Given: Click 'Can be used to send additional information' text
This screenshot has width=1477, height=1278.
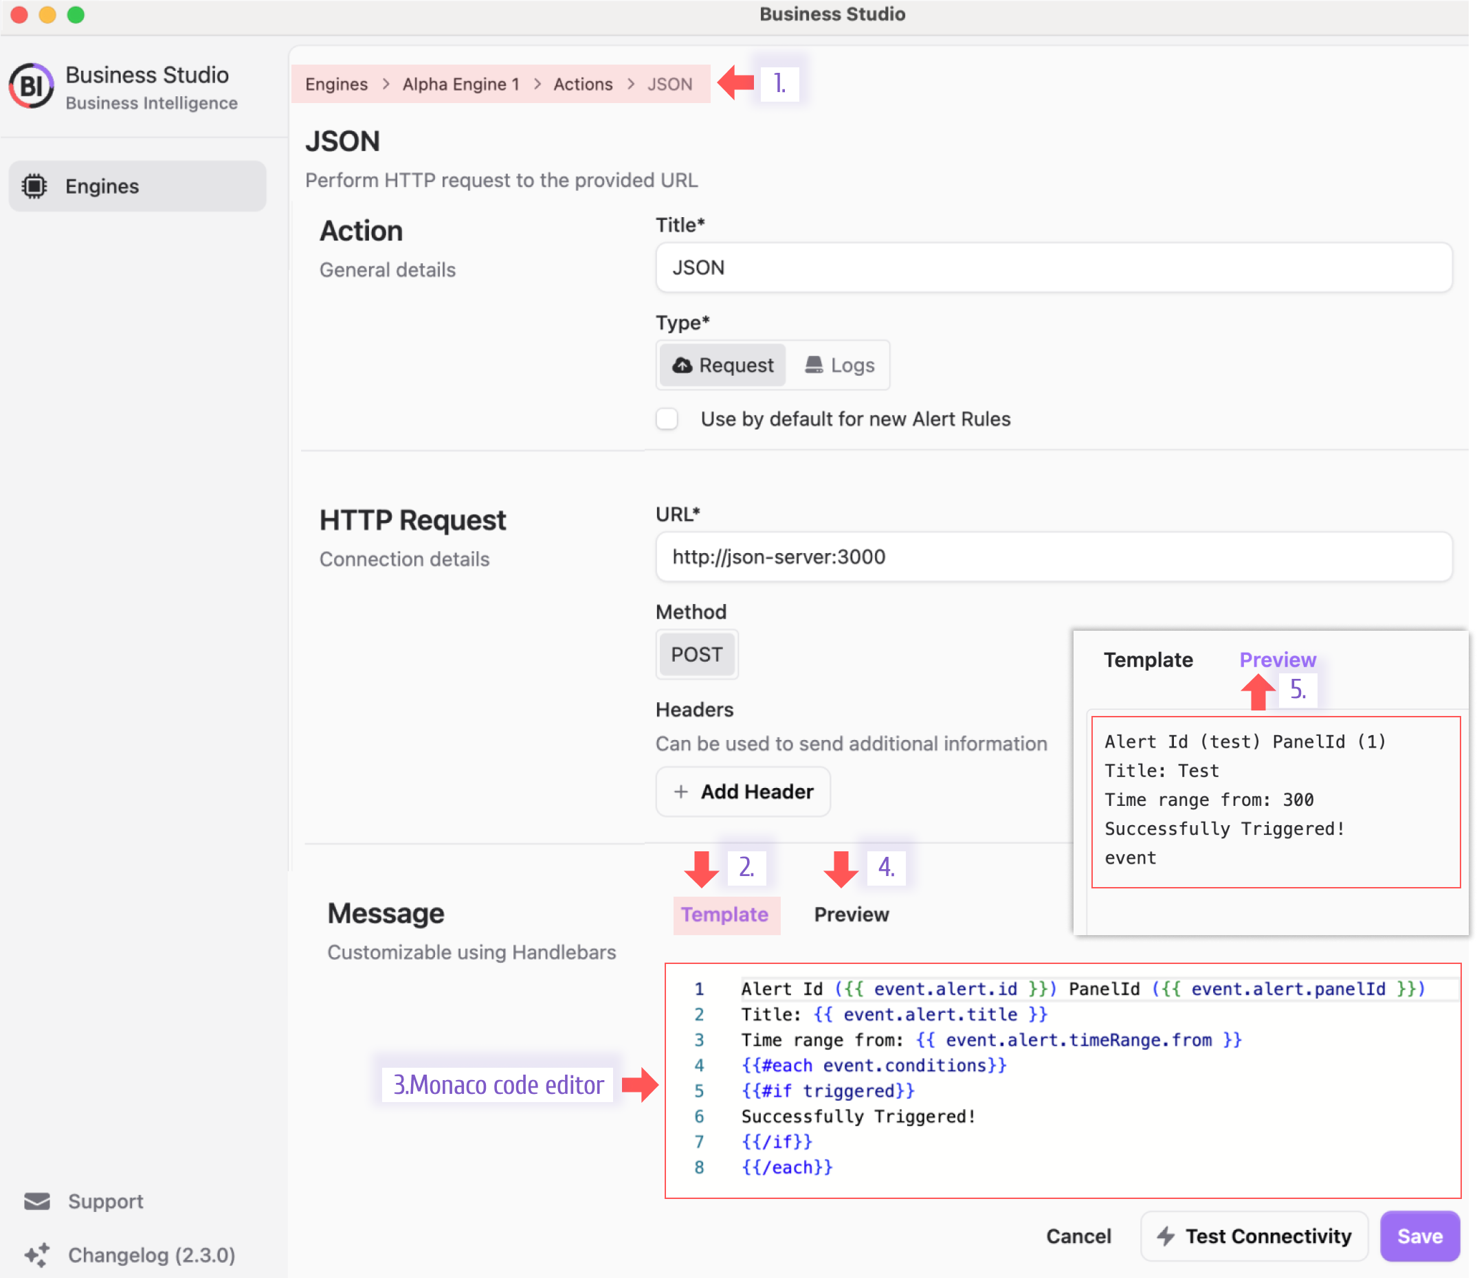Looking at the screenshot, I should point(852,744).
